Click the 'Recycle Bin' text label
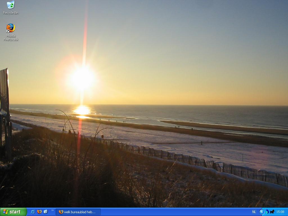288x216 pixels. pyautogui.click(x=11, y=13)
